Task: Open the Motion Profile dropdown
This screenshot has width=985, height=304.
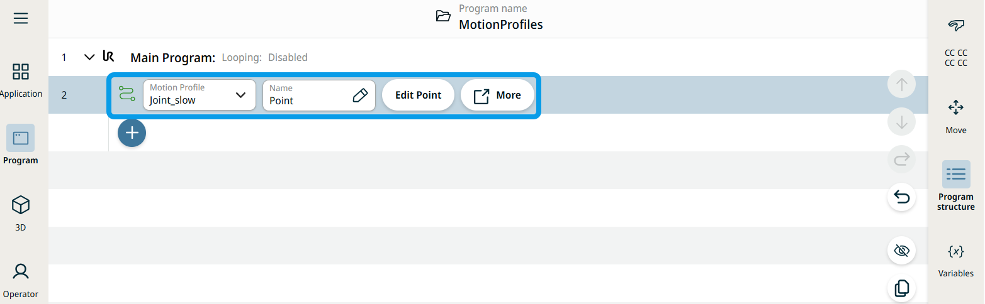Action: coord(199,95)
